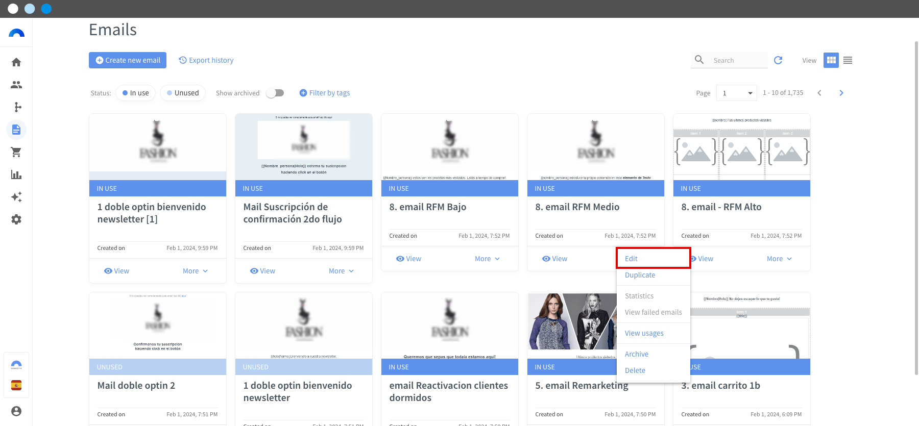This screenshot has width=919, height=426.
Task: Open the Page number dropdown
Action: (x=736, y=93)
